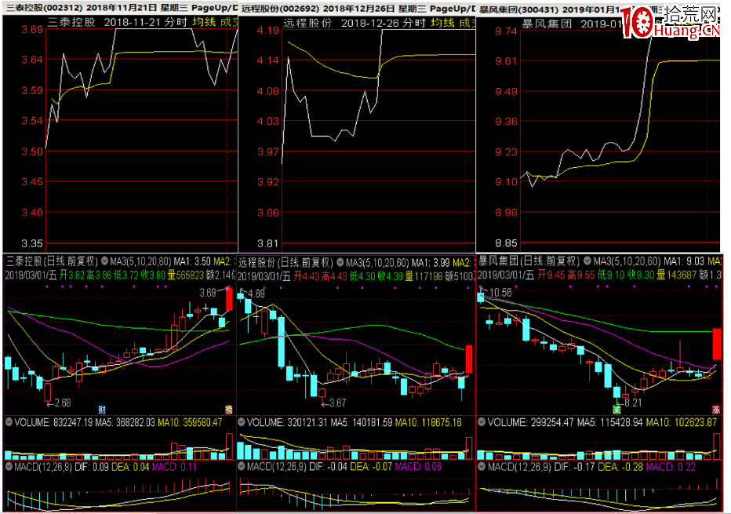Click the 8.85 price axis label
Screen dimensions: 731x514
point(506,243)
